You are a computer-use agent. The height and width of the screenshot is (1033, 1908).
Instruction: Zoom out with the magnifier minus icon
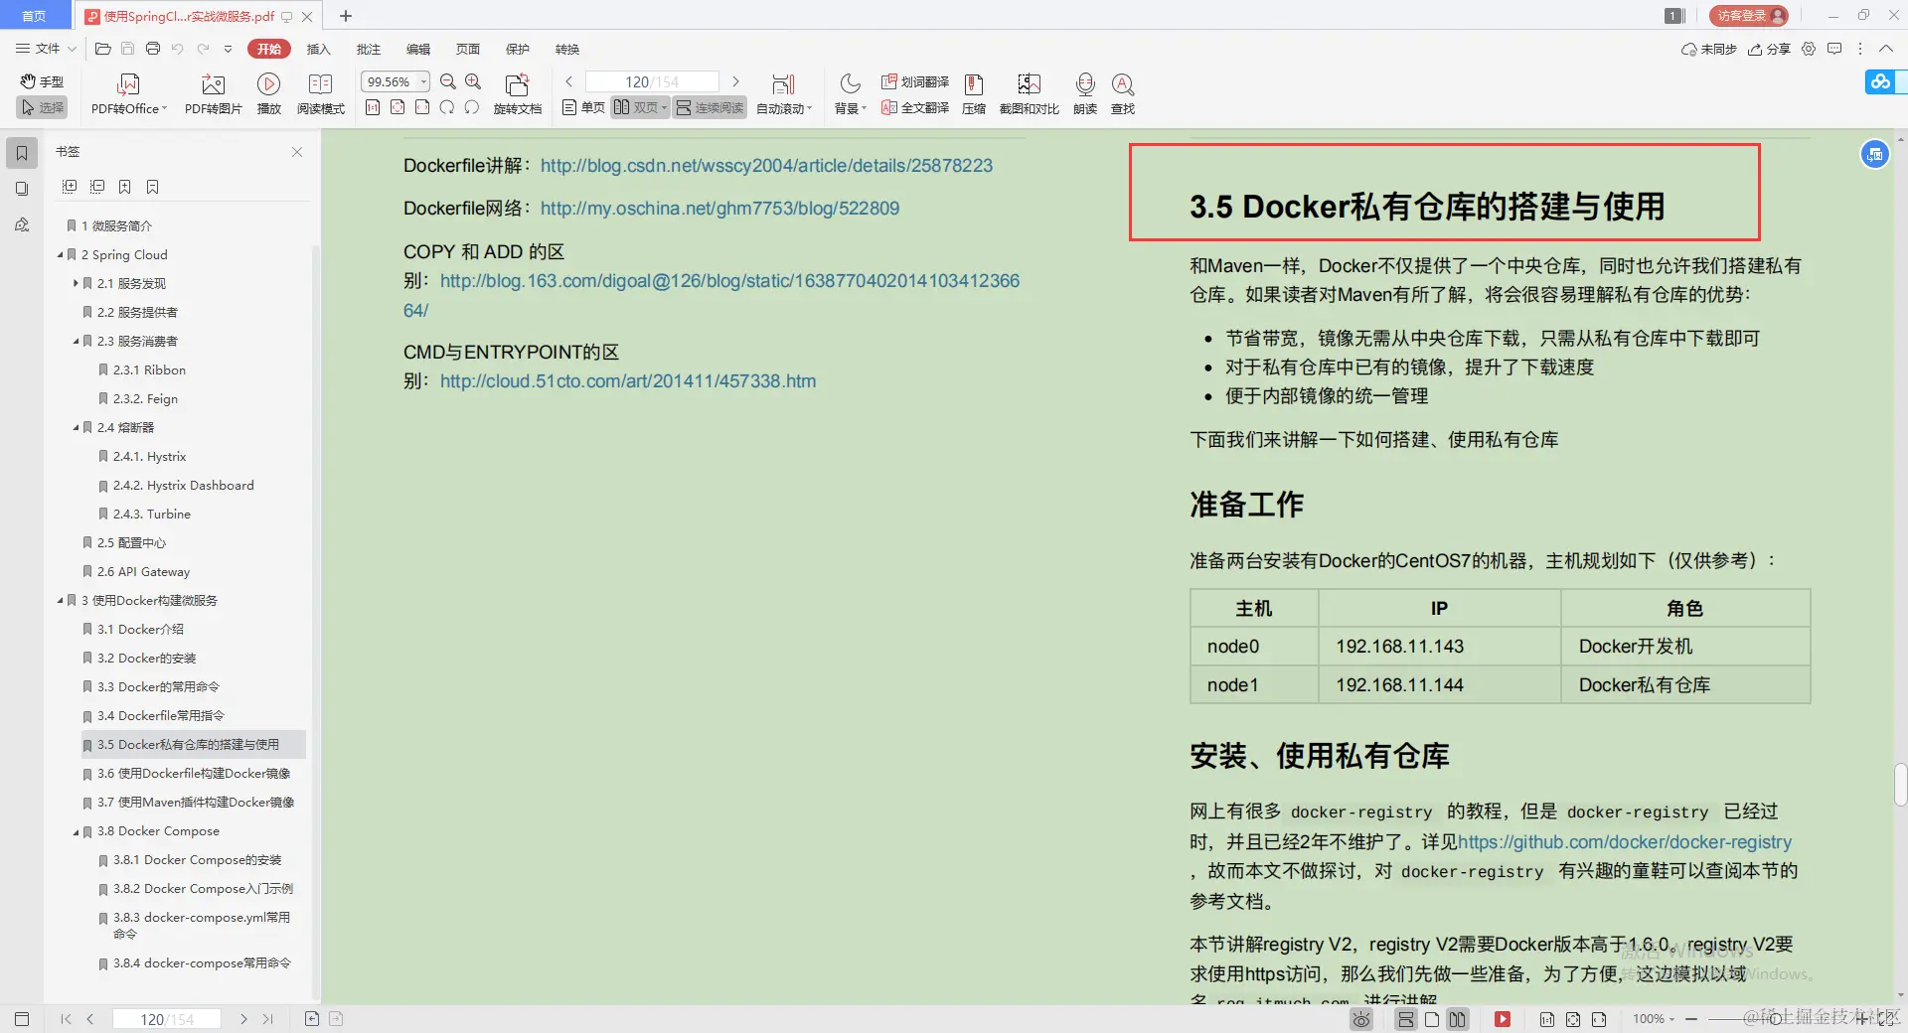[x=448, y=81]
